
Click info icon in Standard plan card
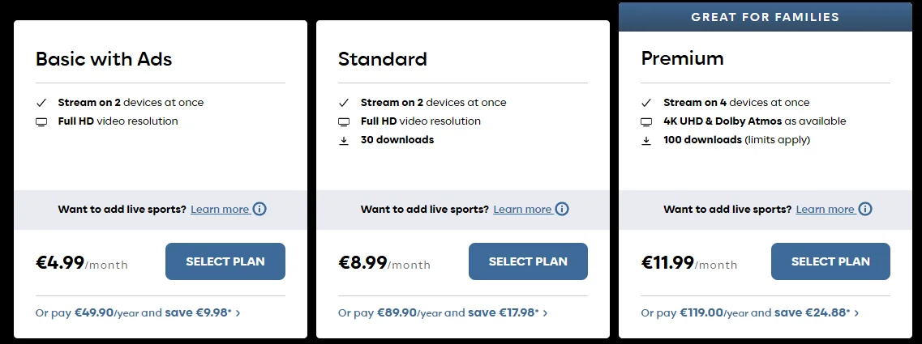click(x=562, y=209)
